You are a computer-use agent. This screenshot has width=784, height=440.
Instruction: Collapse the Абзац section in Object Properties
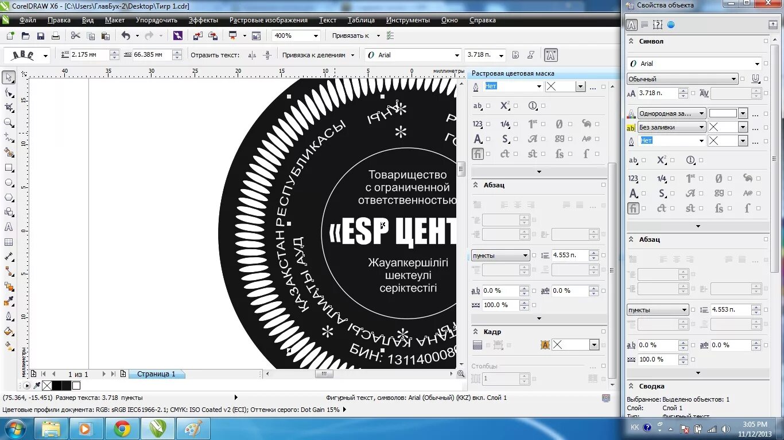coord(631,239)
